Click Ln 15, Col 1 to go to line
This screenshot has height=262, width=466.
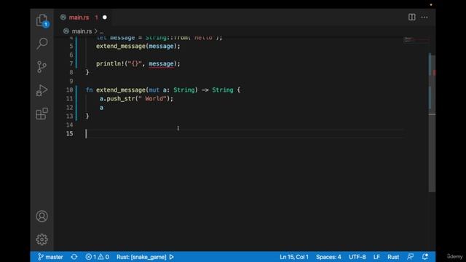click(x=294, y=257)
